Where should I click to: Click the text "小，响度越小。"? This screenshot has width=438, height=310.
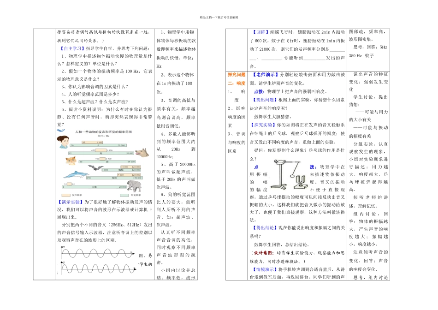tap(363, 244)
